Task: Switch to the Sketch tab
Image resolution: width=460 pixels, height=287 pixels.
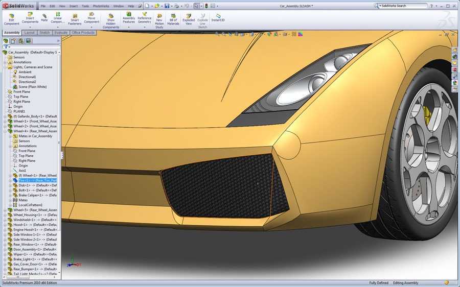Action: click(44, 33)
